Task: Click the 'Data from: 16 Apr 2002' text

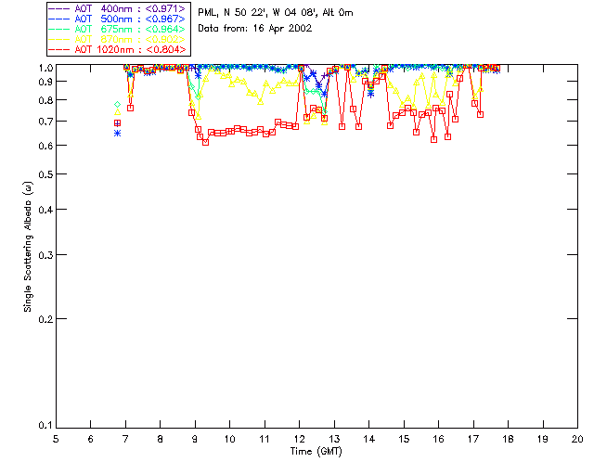Action: click(255, 29)
